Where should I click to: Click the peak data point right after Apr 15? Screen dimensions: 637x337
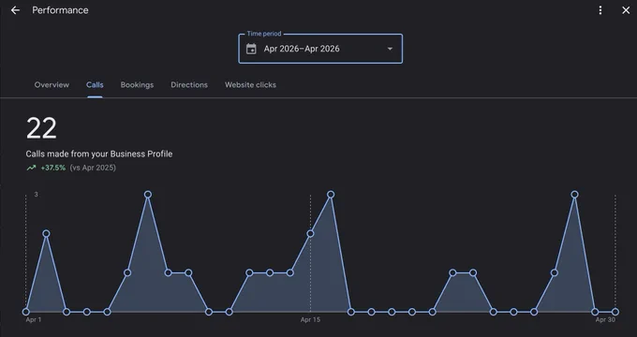point(331,195)
